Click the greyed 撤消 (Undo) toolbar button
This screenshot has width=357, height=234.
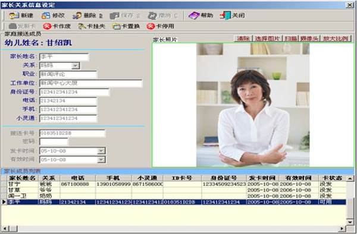(162, 15)
